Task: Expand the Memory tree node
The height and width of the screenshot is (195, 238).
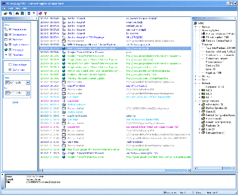Action: pos(195,76)
